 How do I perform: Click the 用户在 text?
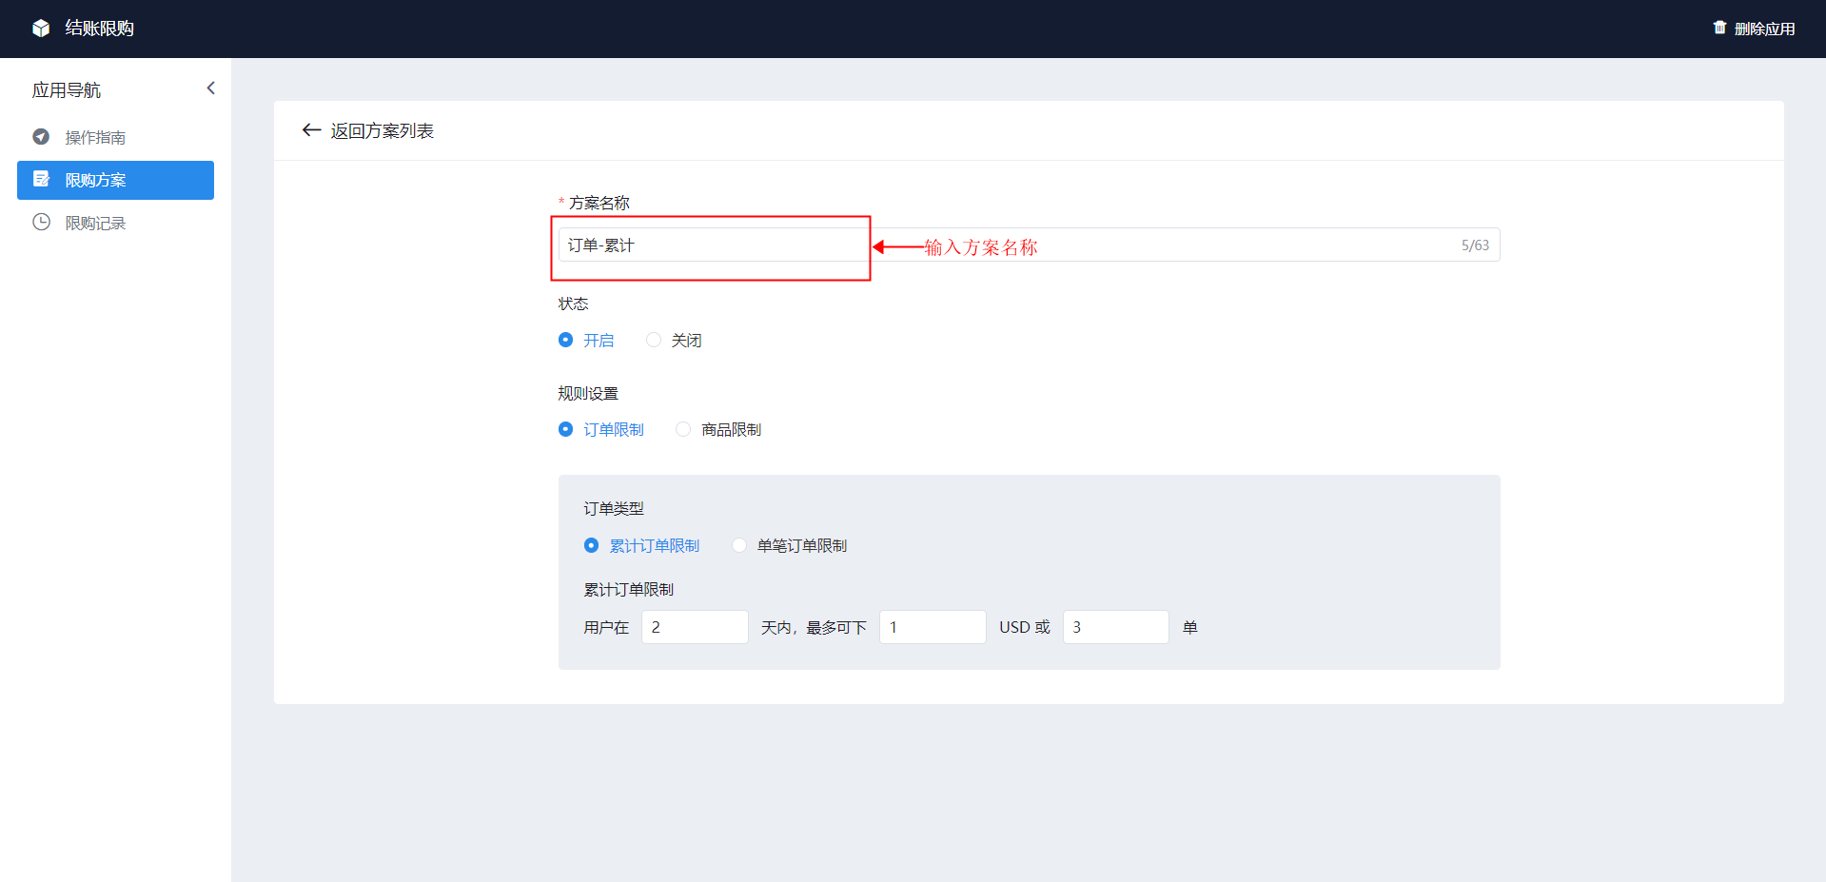606,627
